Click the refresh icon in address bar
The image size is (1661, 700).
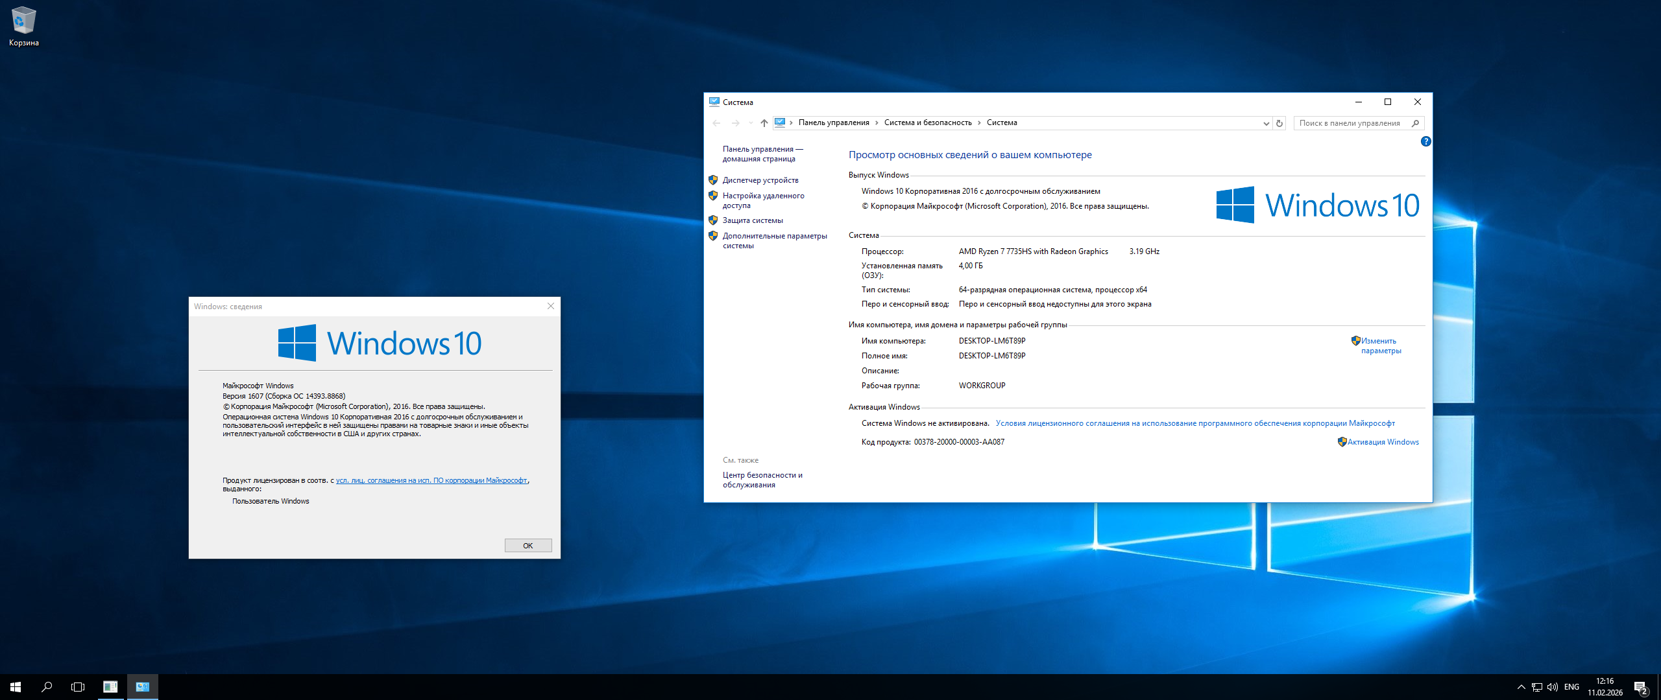coord(1279,123)
